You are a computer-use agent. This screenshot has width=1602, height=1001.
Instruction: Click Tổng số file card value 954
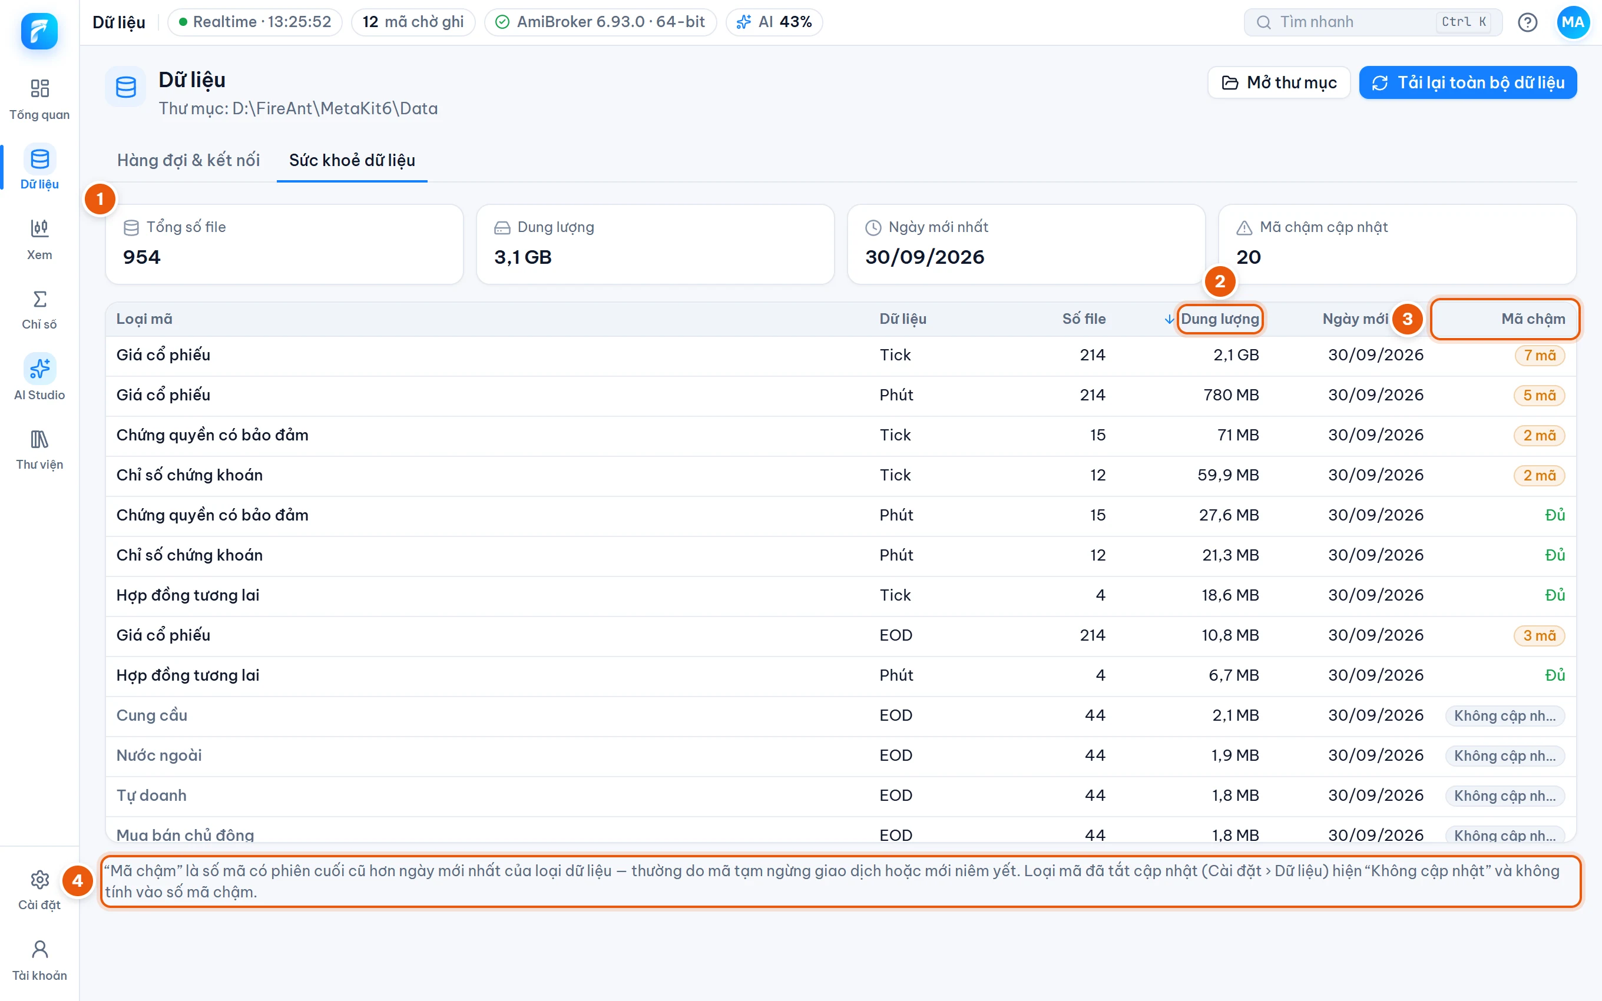142,257
